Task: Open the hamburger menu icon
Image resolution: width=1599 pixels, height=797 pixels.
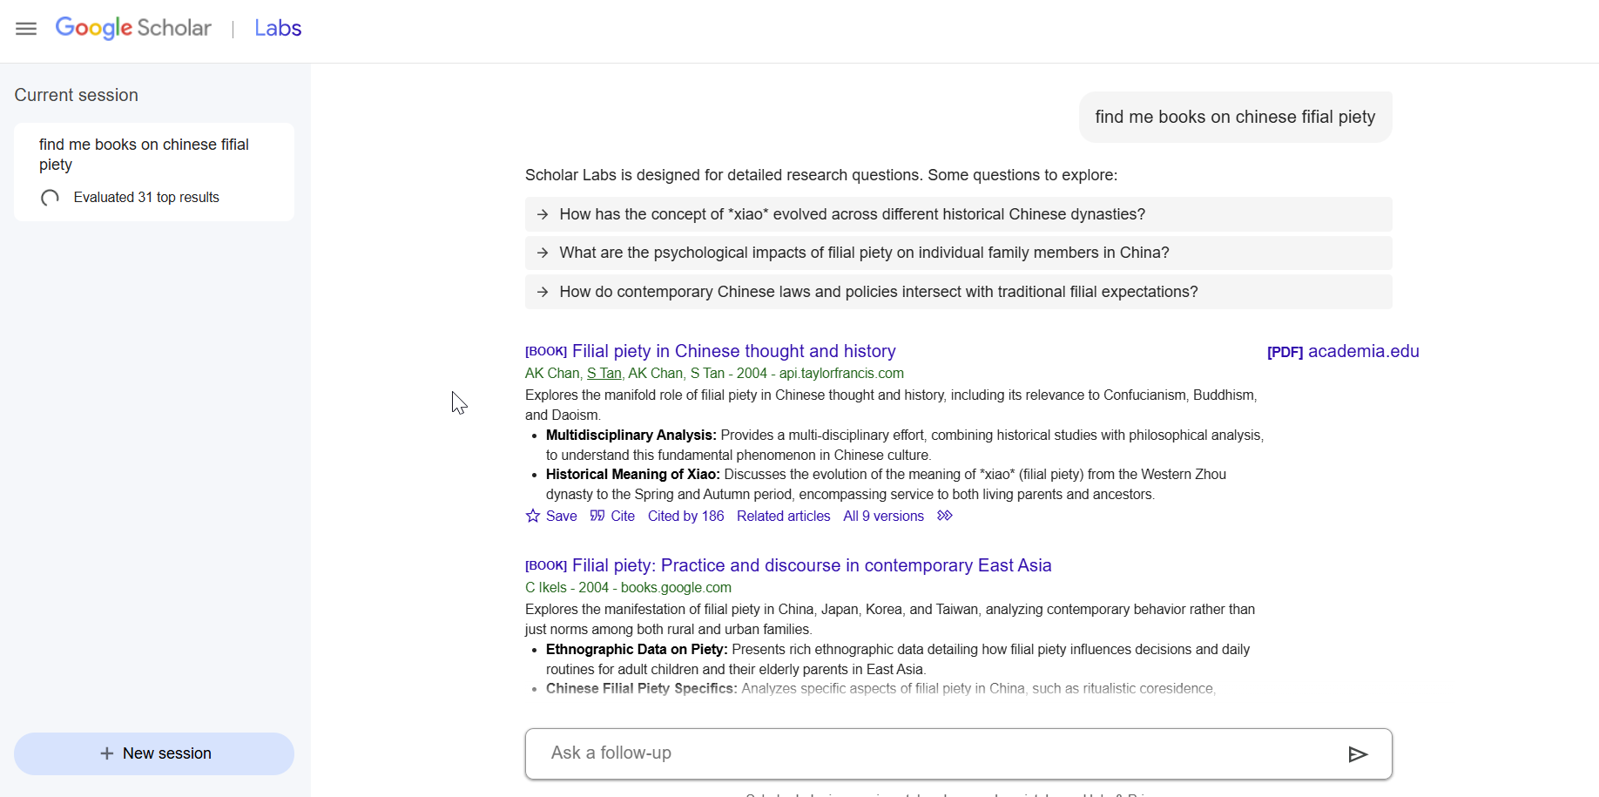Action: tap(26, 29)
